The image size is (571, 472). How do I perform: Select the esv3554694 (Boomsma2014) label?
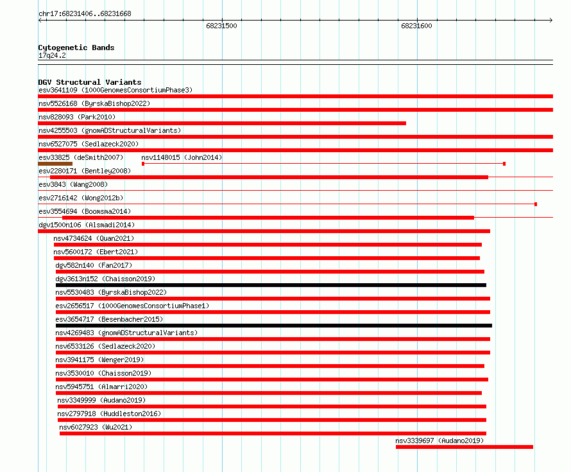pyautogui.click(x=85, y=211)
